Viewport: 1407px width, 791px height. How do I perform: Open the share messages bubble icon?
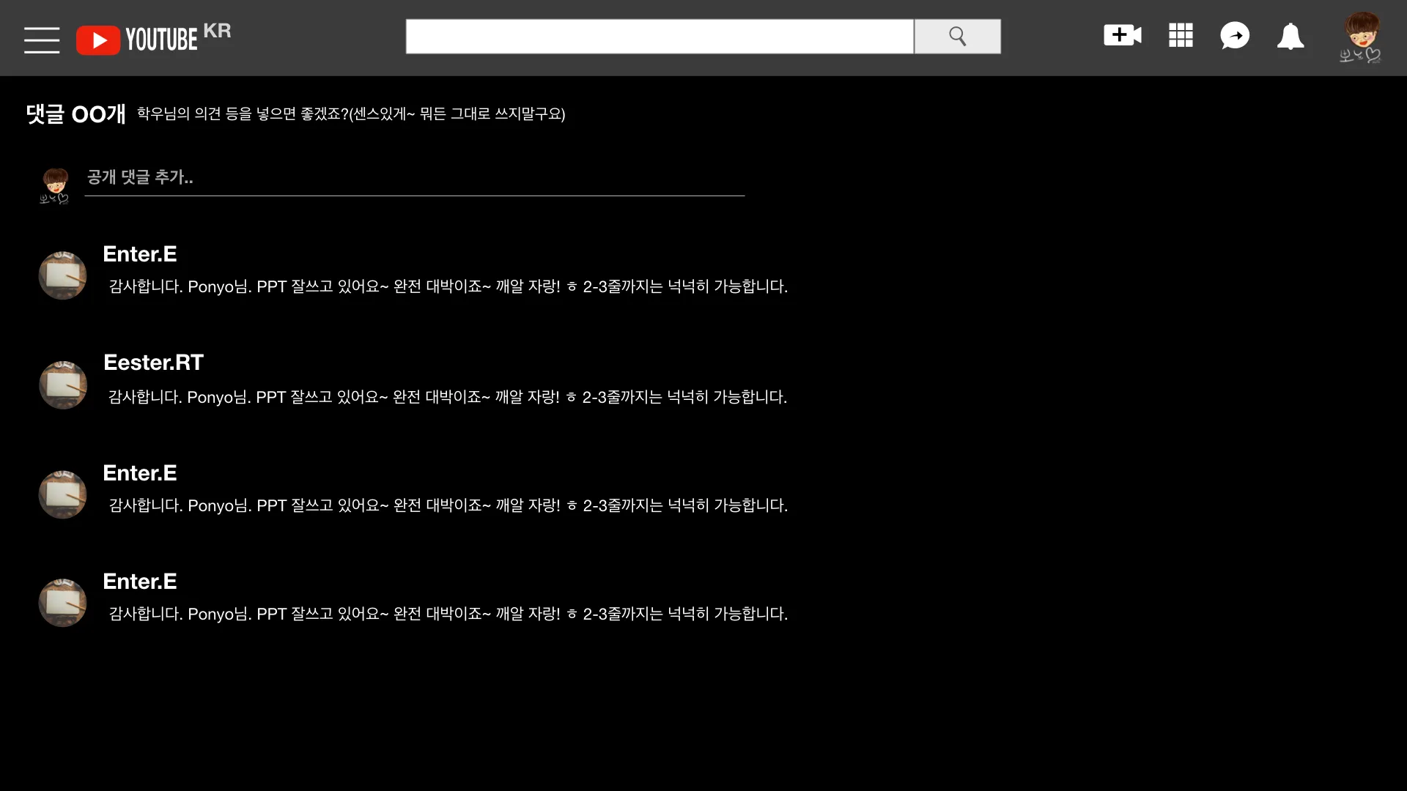(x=1235, y=35)
